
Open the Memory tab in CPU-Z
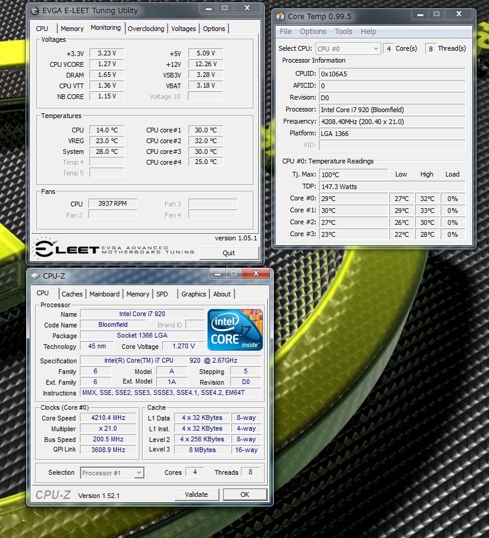point(138,294)
